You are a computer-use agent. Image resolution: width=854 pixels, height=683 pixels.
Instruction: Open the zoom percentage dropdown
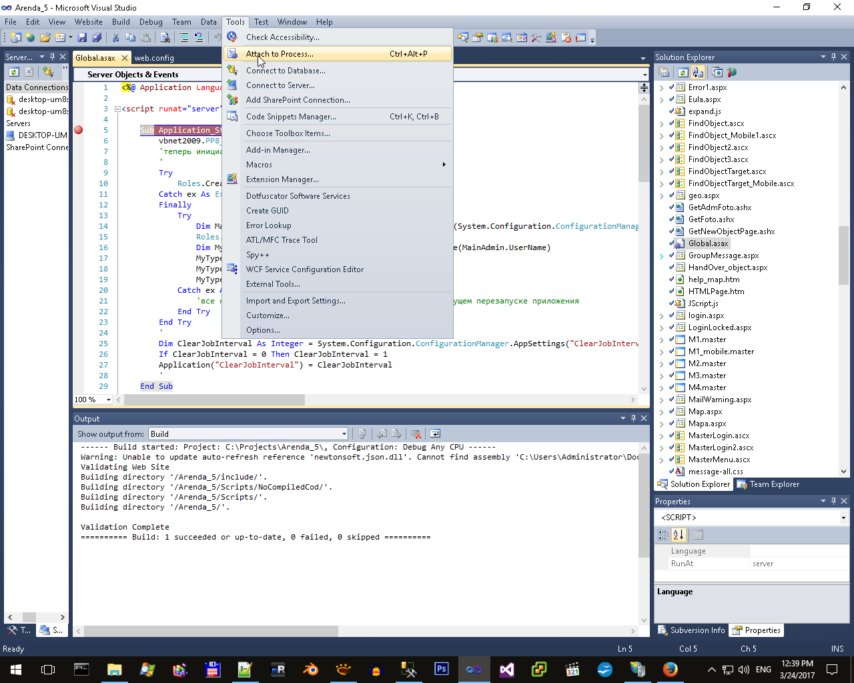click(x=109, y=400)
